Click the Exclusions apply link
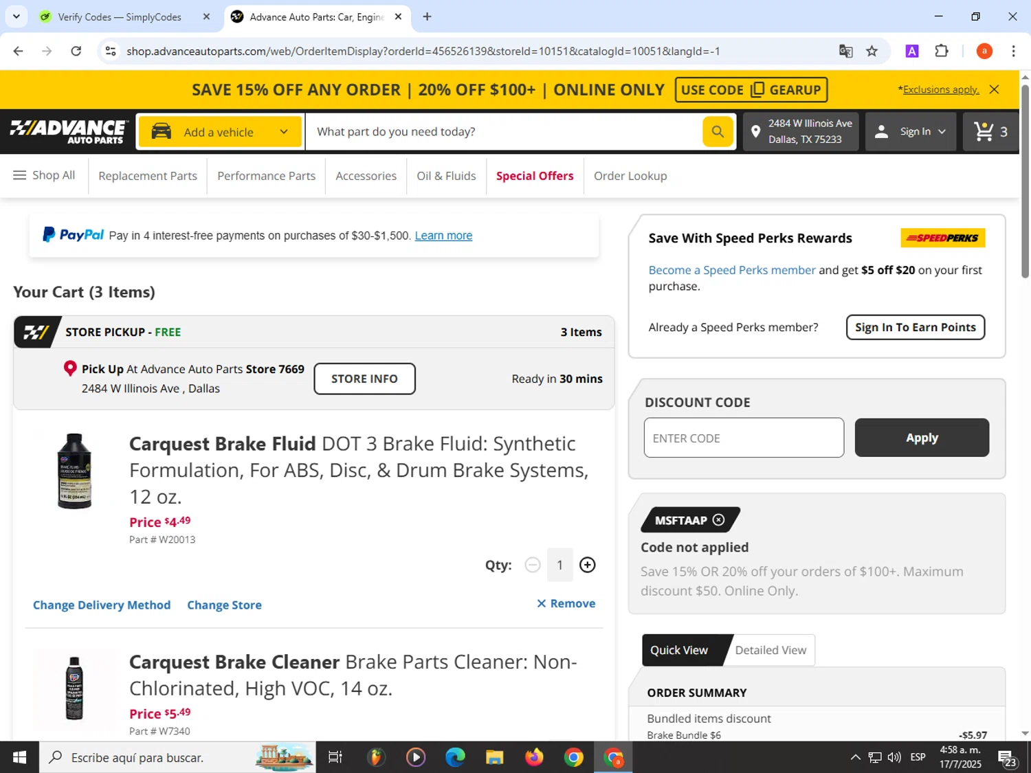This screenshot has height=773, width=1031. (x=940, y=89)
